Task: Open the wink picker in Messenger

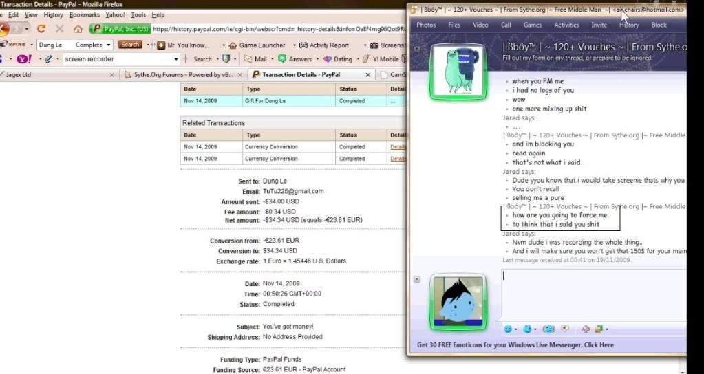Action: click(x=528, y=329)
